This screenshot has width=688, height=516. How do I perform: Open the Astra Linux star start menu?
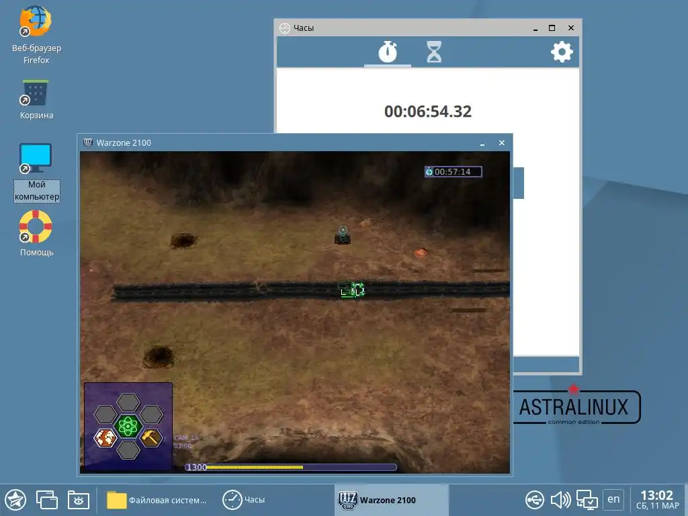tap(16, 500)
